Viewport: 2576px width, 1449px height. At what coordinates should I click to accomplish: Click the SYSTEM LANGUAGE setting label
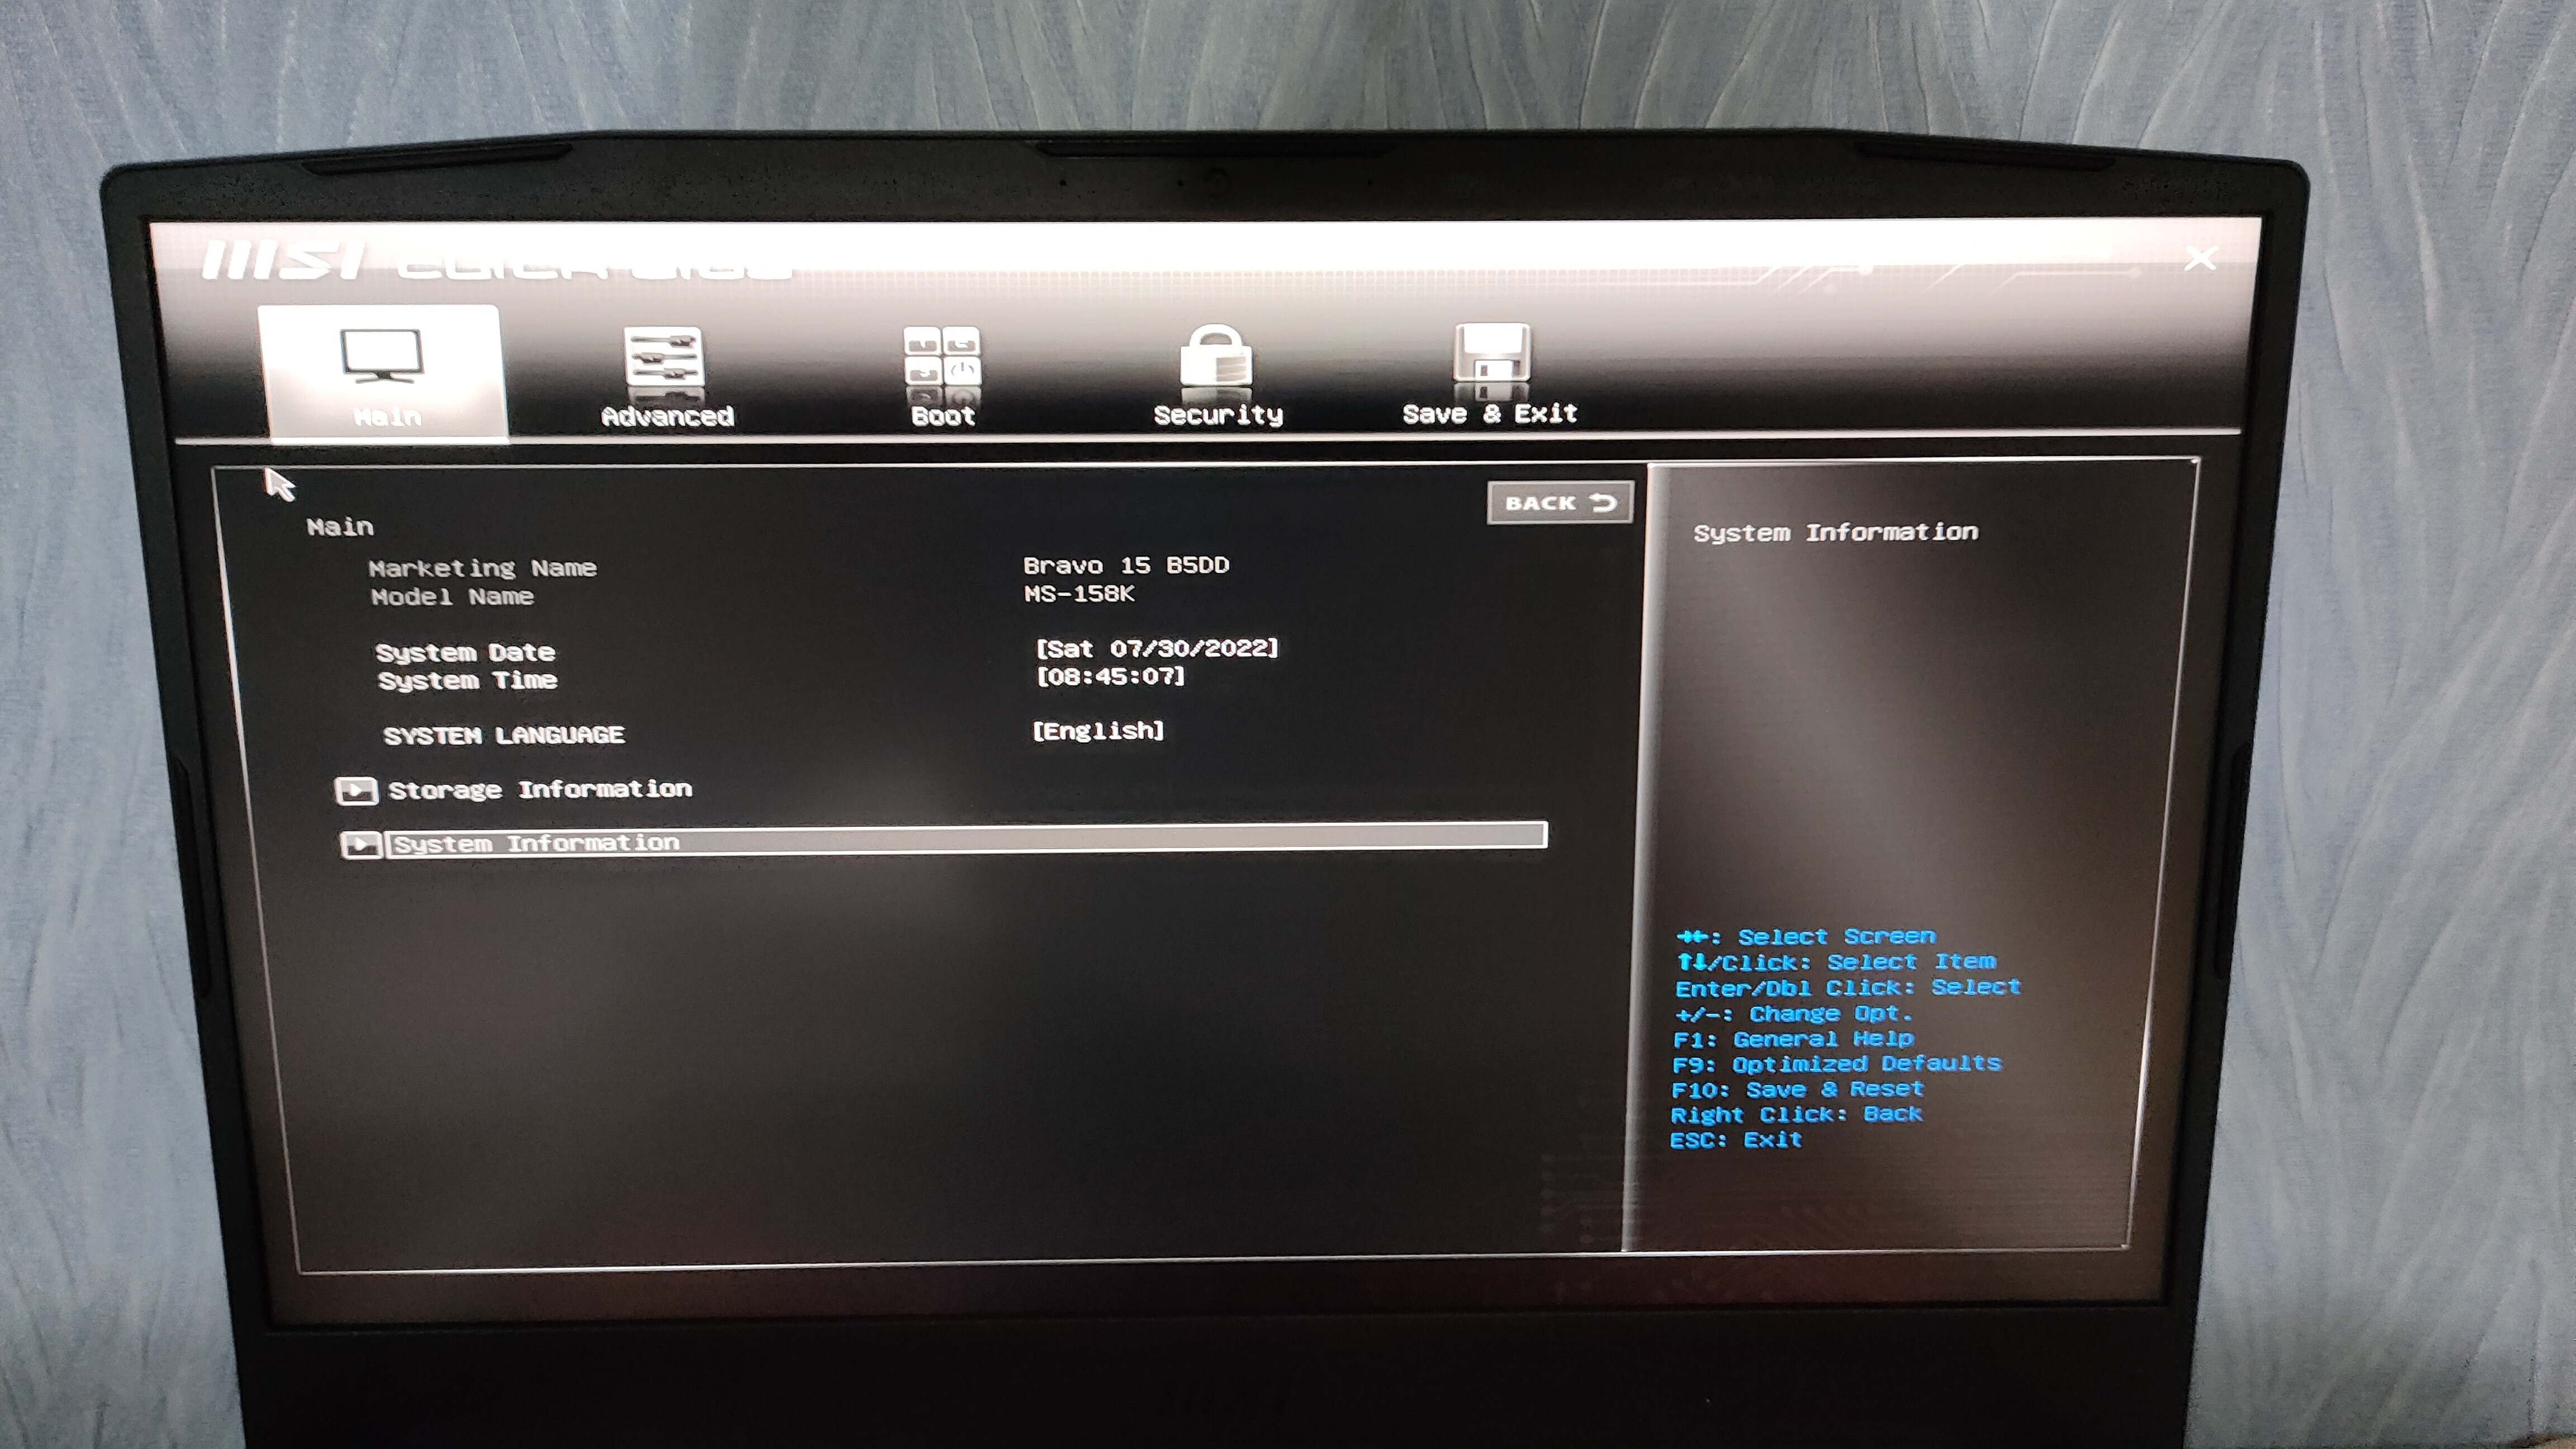(503, 735)
